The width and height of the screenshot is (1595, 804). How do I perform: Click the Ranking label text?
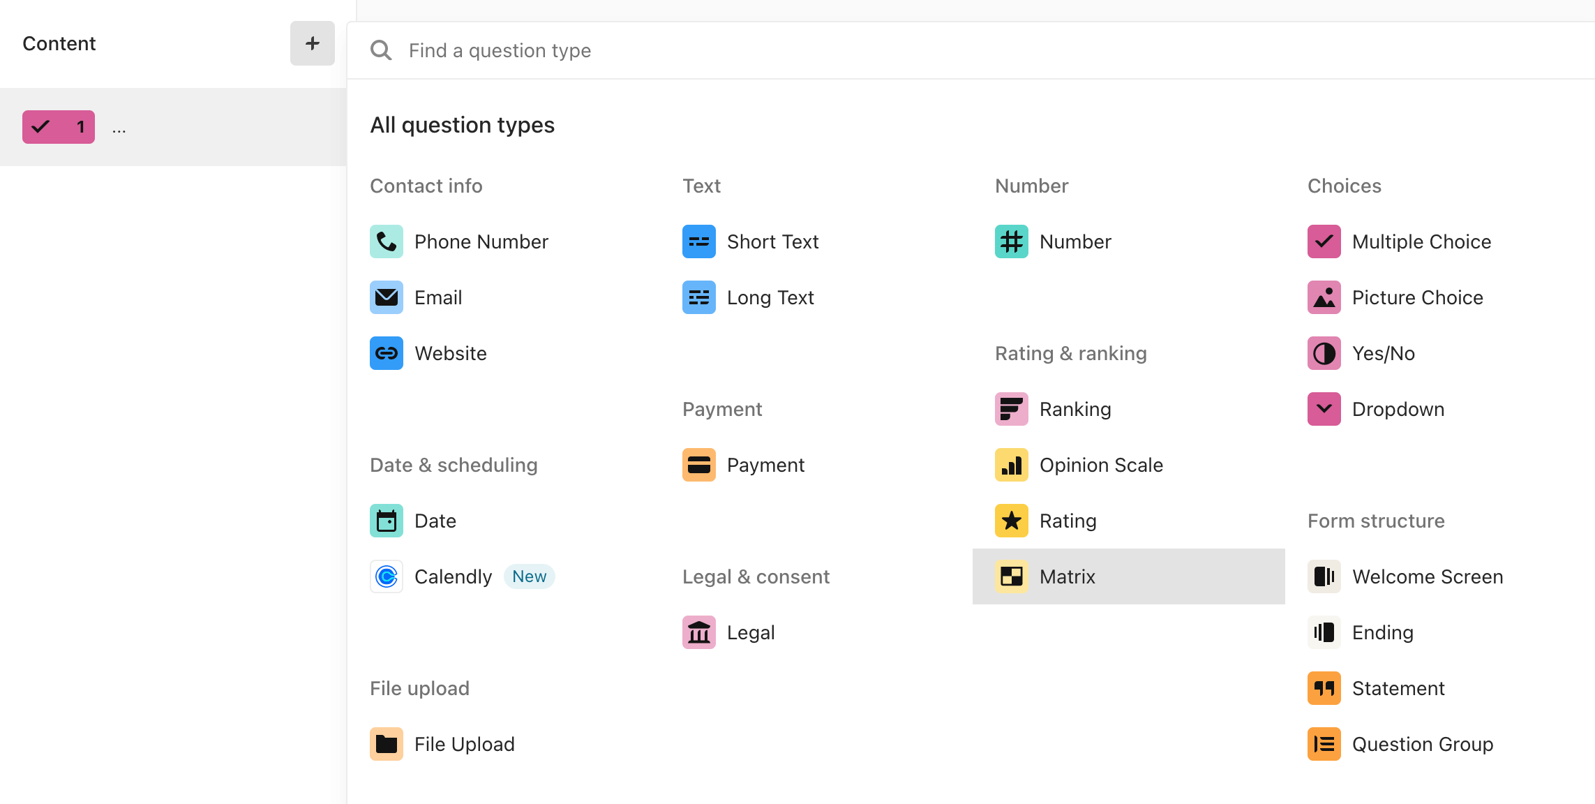tap(1075, 409)
